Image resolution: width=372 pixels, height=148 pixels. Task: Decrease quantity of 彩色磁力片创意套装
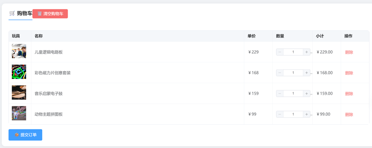280,73
